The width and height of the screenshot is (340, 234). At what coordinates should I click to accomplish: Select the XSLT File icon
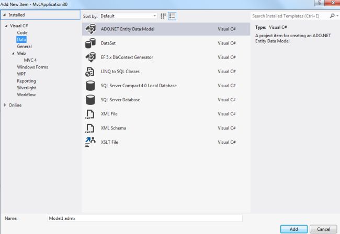89,142
